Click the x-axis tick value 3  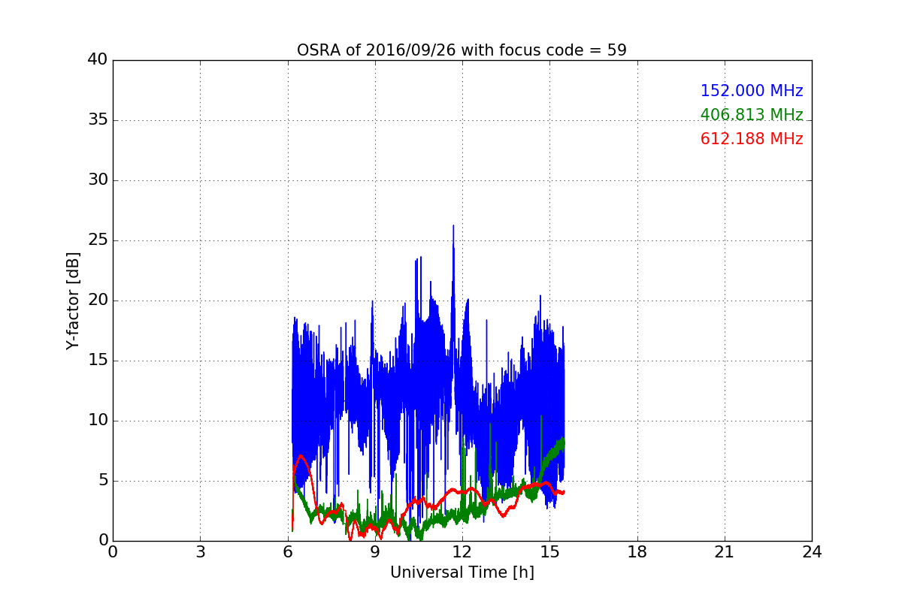[x=200, y=552]
